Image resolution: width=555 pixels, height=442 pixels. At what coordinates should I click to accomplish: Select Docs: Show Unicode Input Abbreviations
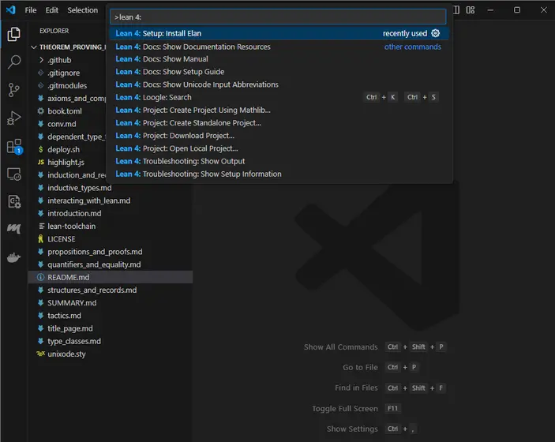[279, 84]
